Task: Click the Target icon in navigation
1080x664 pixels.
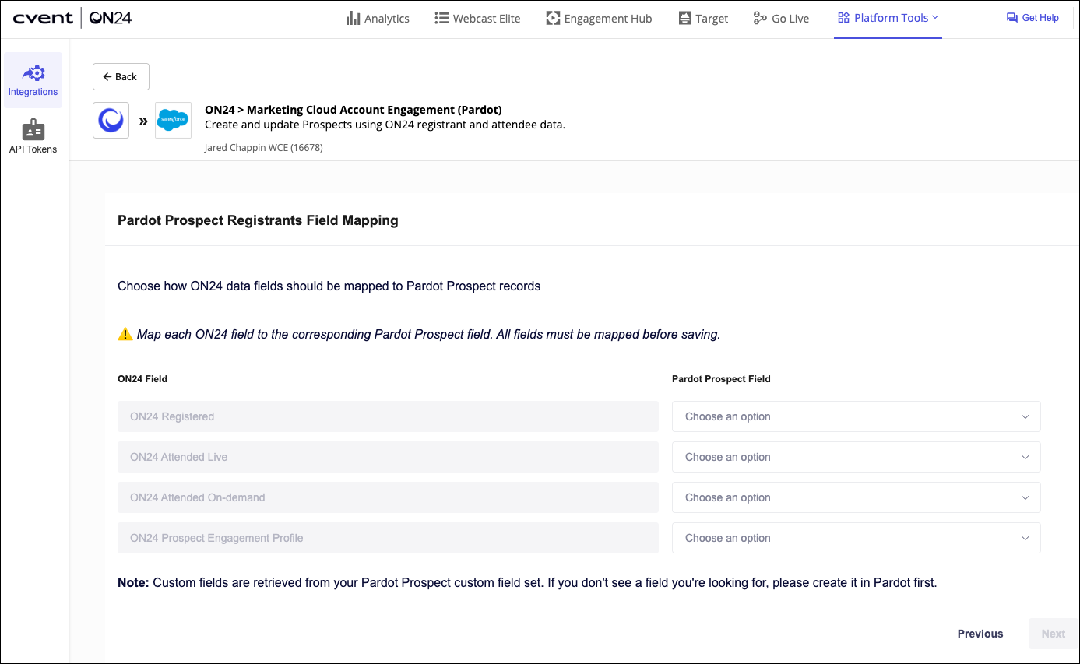Action: pos(684,18)
